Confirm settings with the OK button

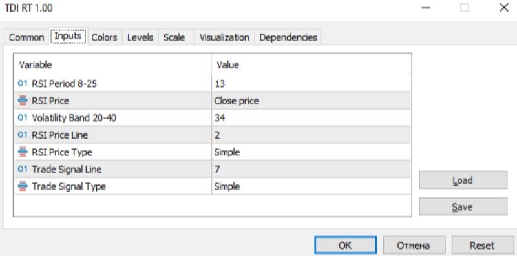(345, 245)
